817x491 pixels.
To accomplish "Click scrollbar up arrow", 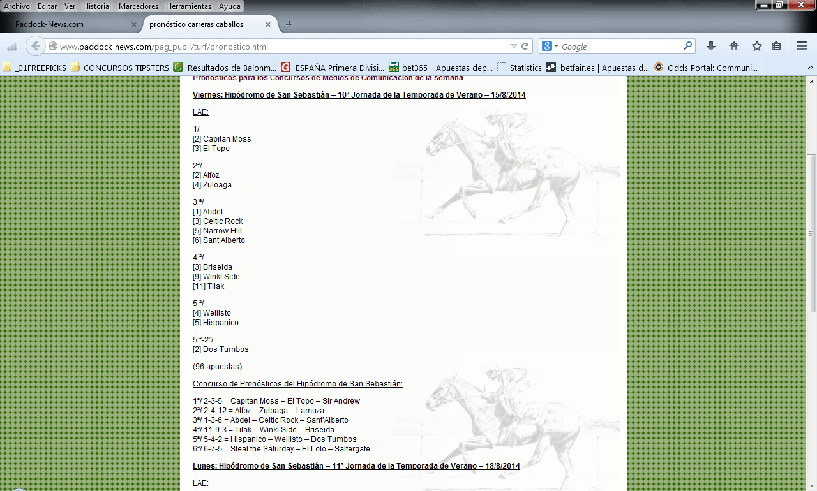I will click(x=812, y=81).
